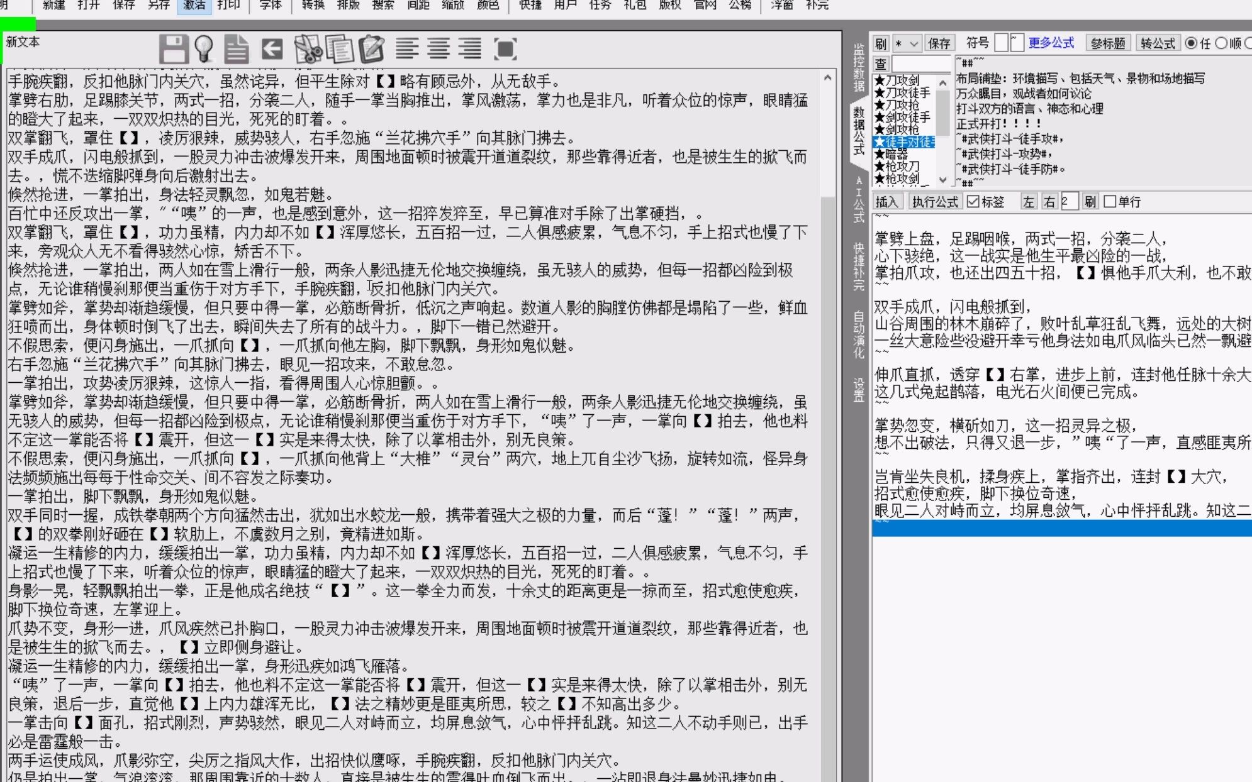Click the 转公式 button
The height and width of the screenshot is (782, 1252).
1158,43
